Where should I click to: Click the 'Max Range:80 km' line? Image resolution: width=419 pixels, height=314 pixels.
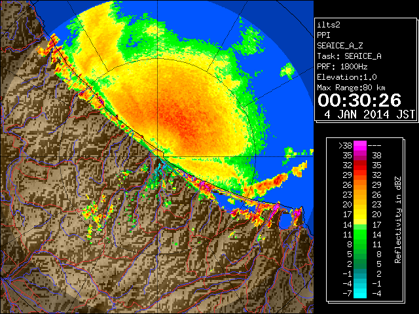(351, 88)
